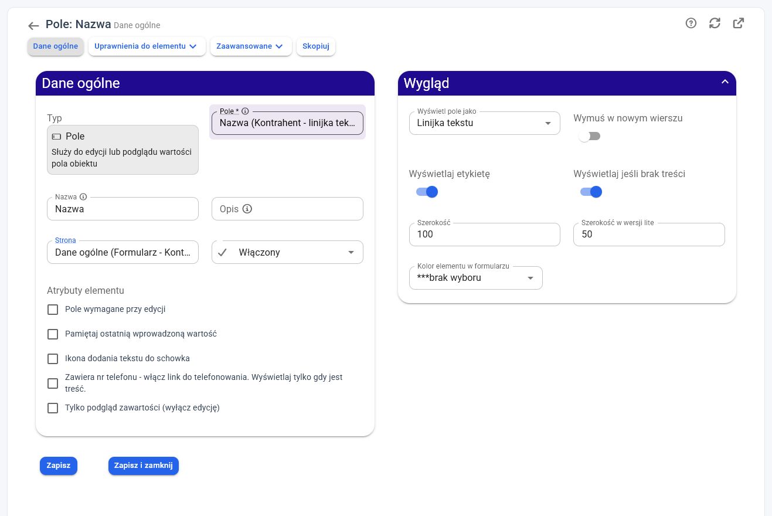772x516 pixels.
Task: Open 'Wyświetl pole jako' dropdown
Action: click(x=485, y=123)
